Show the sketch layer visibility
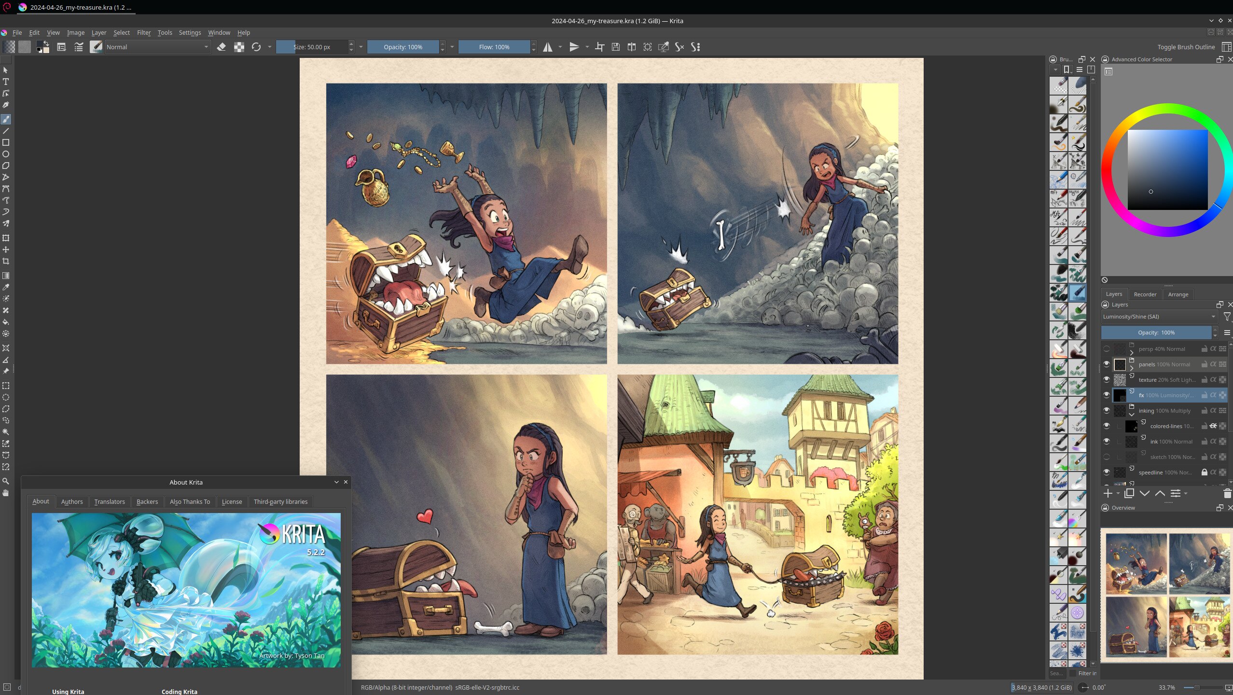 click(1107, 457)
